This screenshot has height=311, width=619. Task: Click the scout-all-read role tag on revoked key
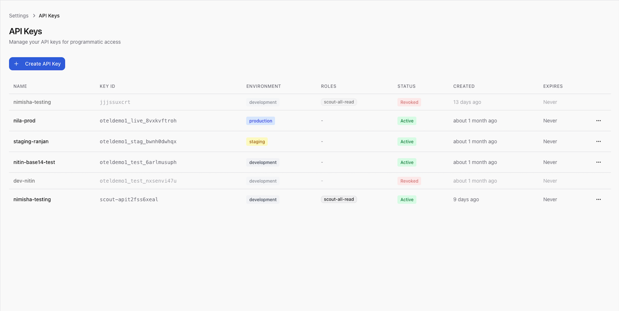339,102
